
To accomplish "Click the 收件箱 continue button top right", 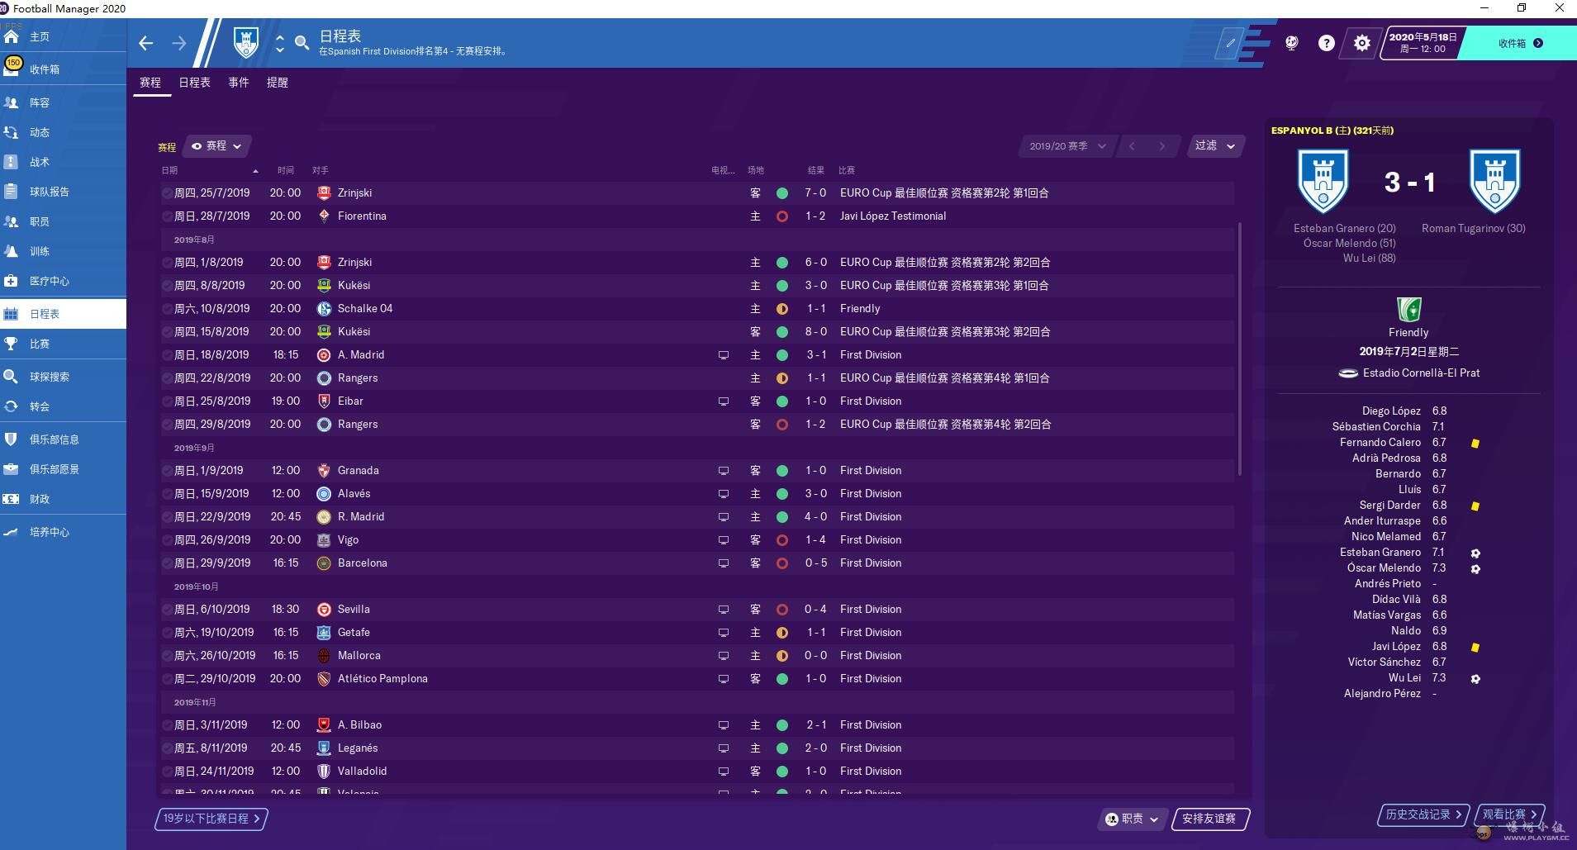I will click(1518, 43).
